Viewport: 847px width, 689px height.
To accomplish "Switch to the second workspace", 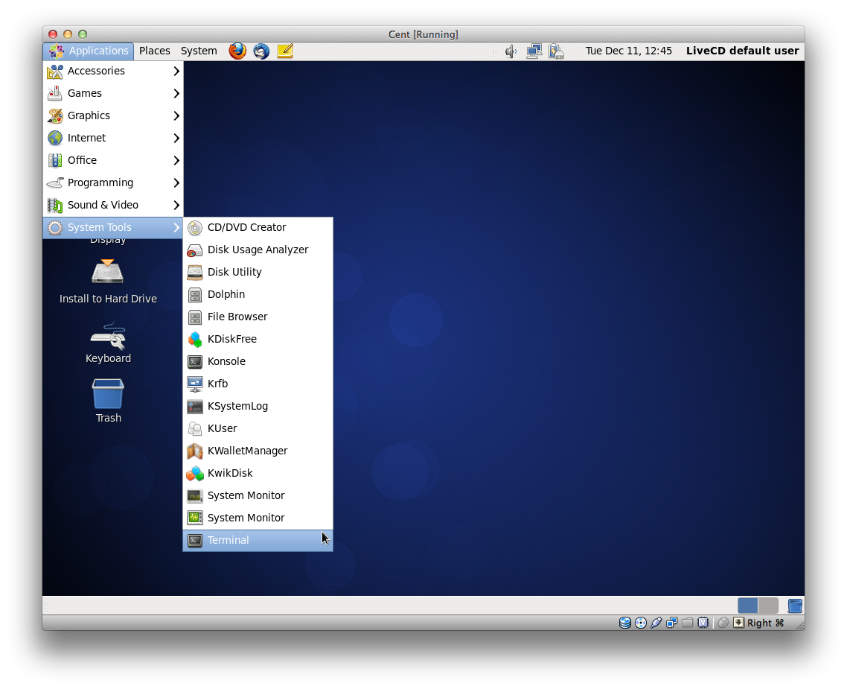I will [x=768, y=606].
